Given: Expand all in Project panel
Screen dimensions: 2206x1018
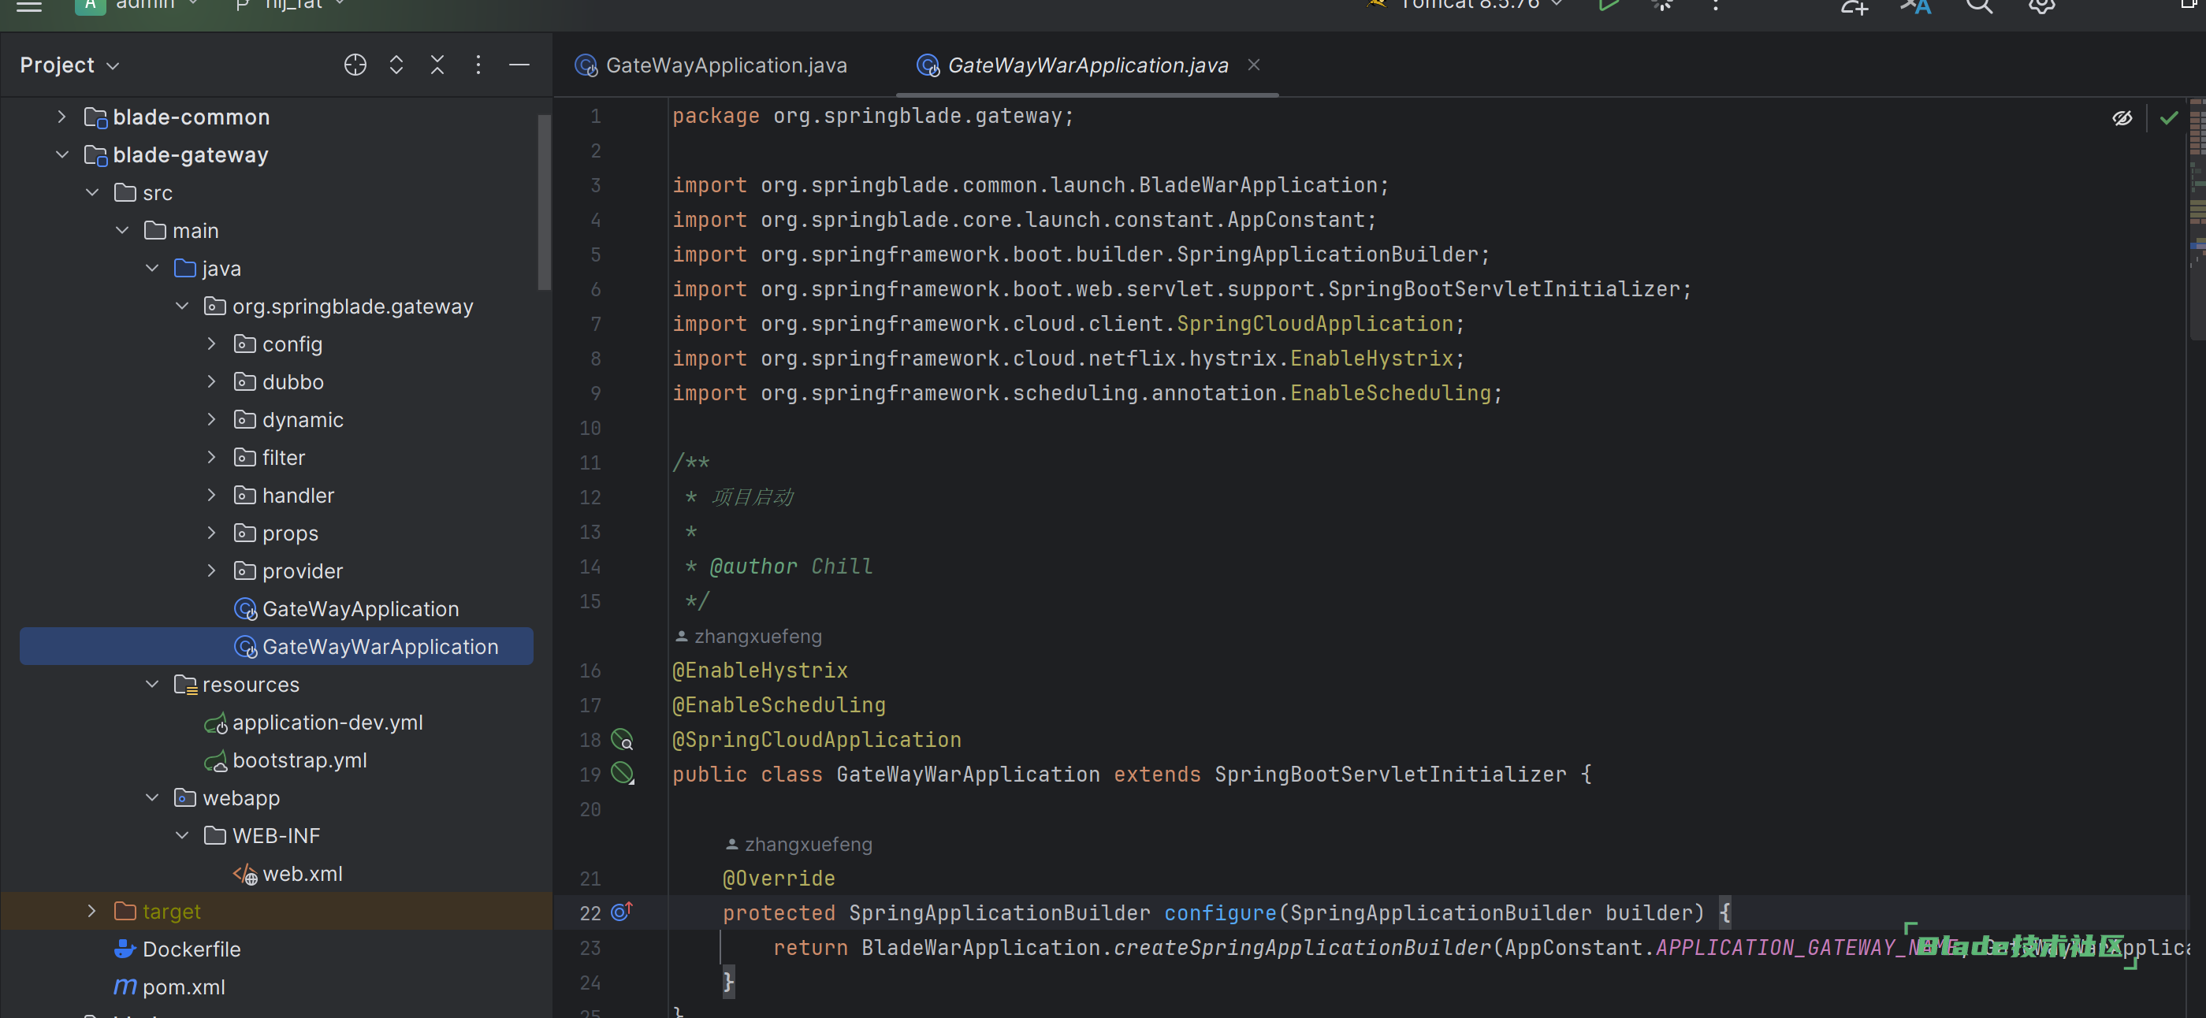Looking at the screenshot, I should 396,65.
